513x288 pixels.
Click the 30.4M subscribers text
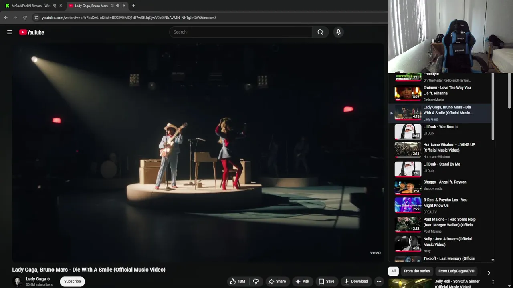(39, 285)
